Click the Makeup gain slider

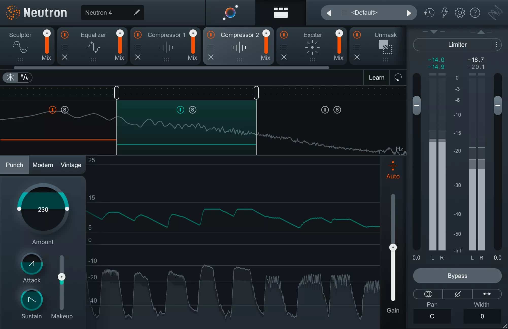pos(61,277)
